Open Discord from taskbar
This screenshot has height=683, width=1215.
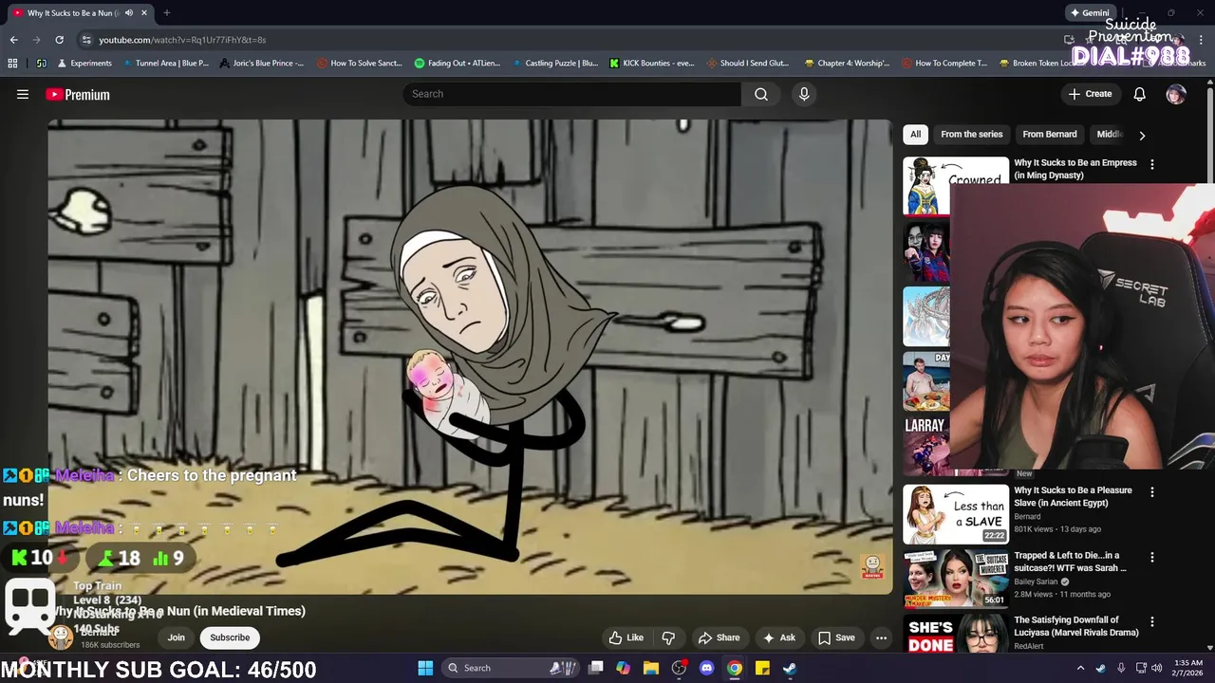pos(706,668)
